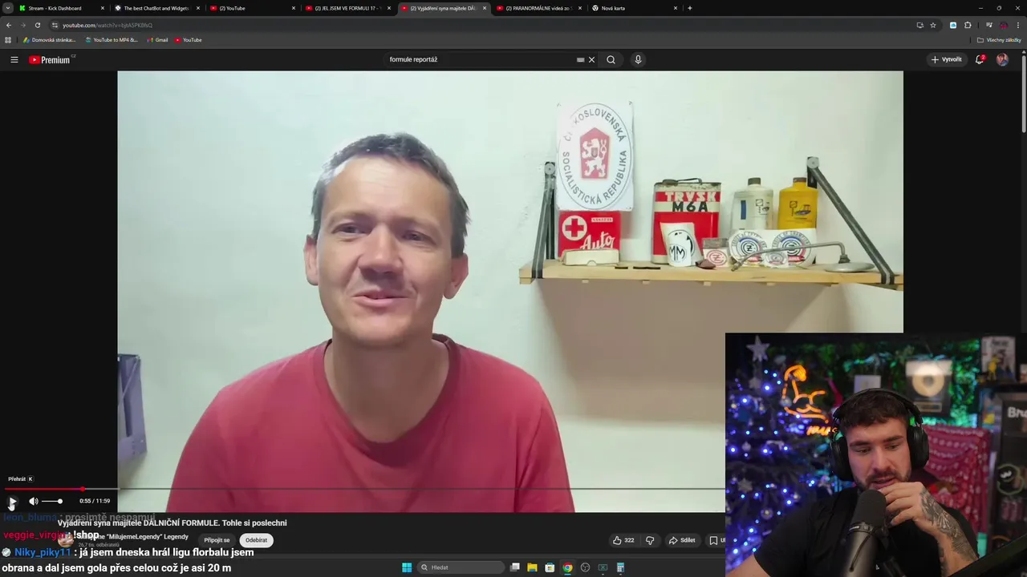This screenshot has height=577, width=1027.
Task: Play the video with the play button
Action: tap(12, 501)
